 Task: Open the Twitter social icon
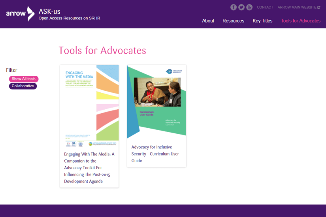tap(241, 7)
